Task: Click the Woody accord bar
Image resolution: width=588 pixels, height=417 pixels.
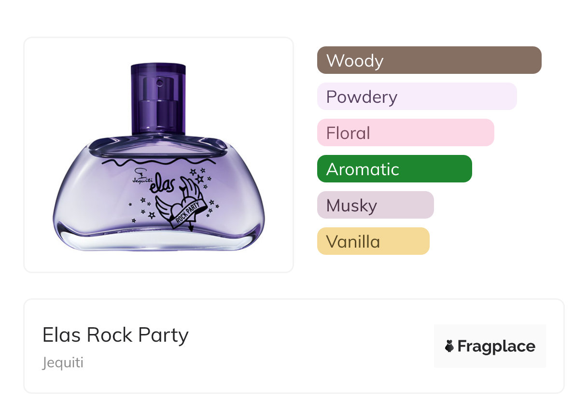Action: (x=429, y=60)
